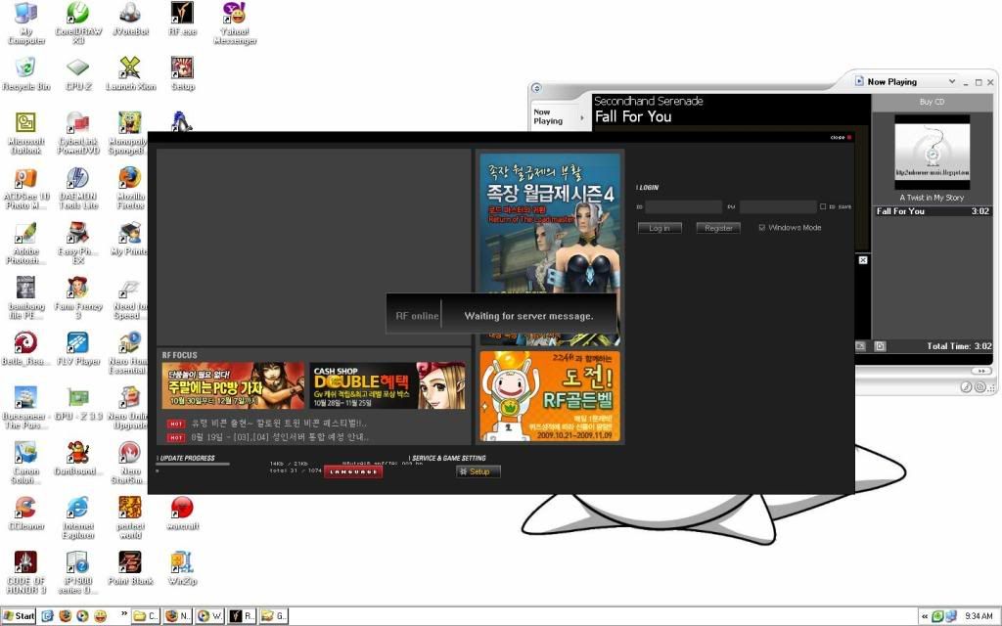The width and height of the screenshot is (1002, 626).
Task: Switch to the Firefox taskbar window button
Action: (178, 616)
